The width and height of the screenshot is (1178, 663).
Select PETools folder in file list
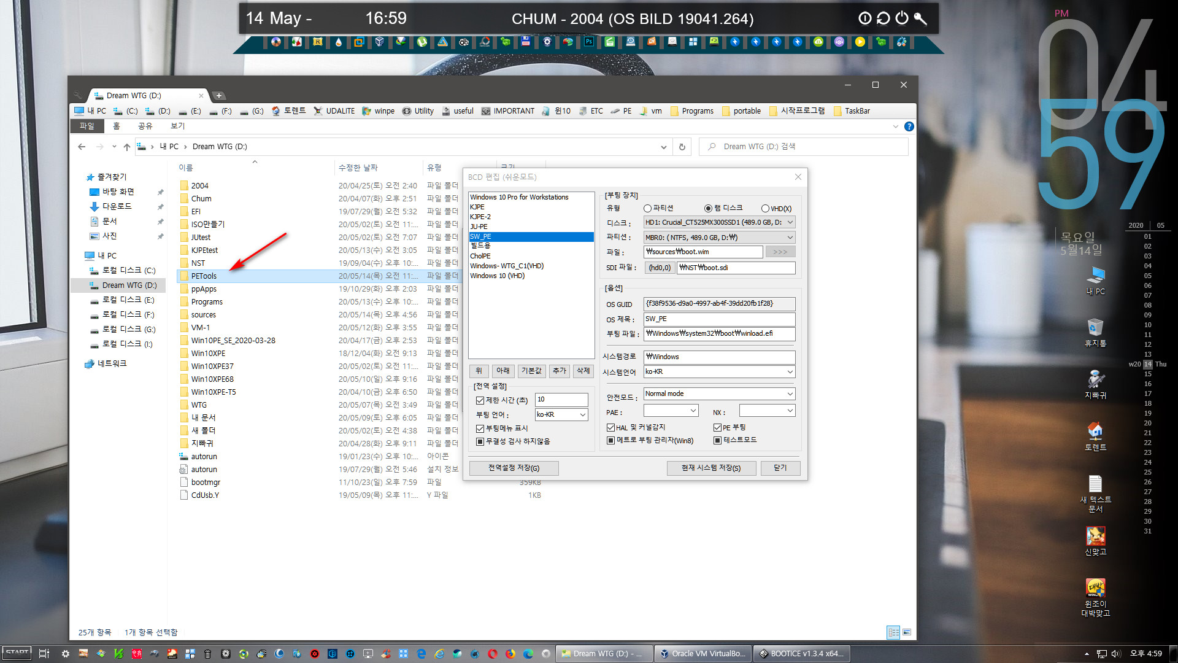[x=319, y=276]
